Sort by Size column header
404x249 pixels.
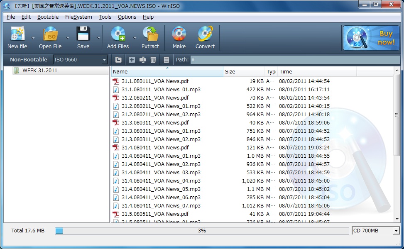pyautogui.click(x=244, y=71)
